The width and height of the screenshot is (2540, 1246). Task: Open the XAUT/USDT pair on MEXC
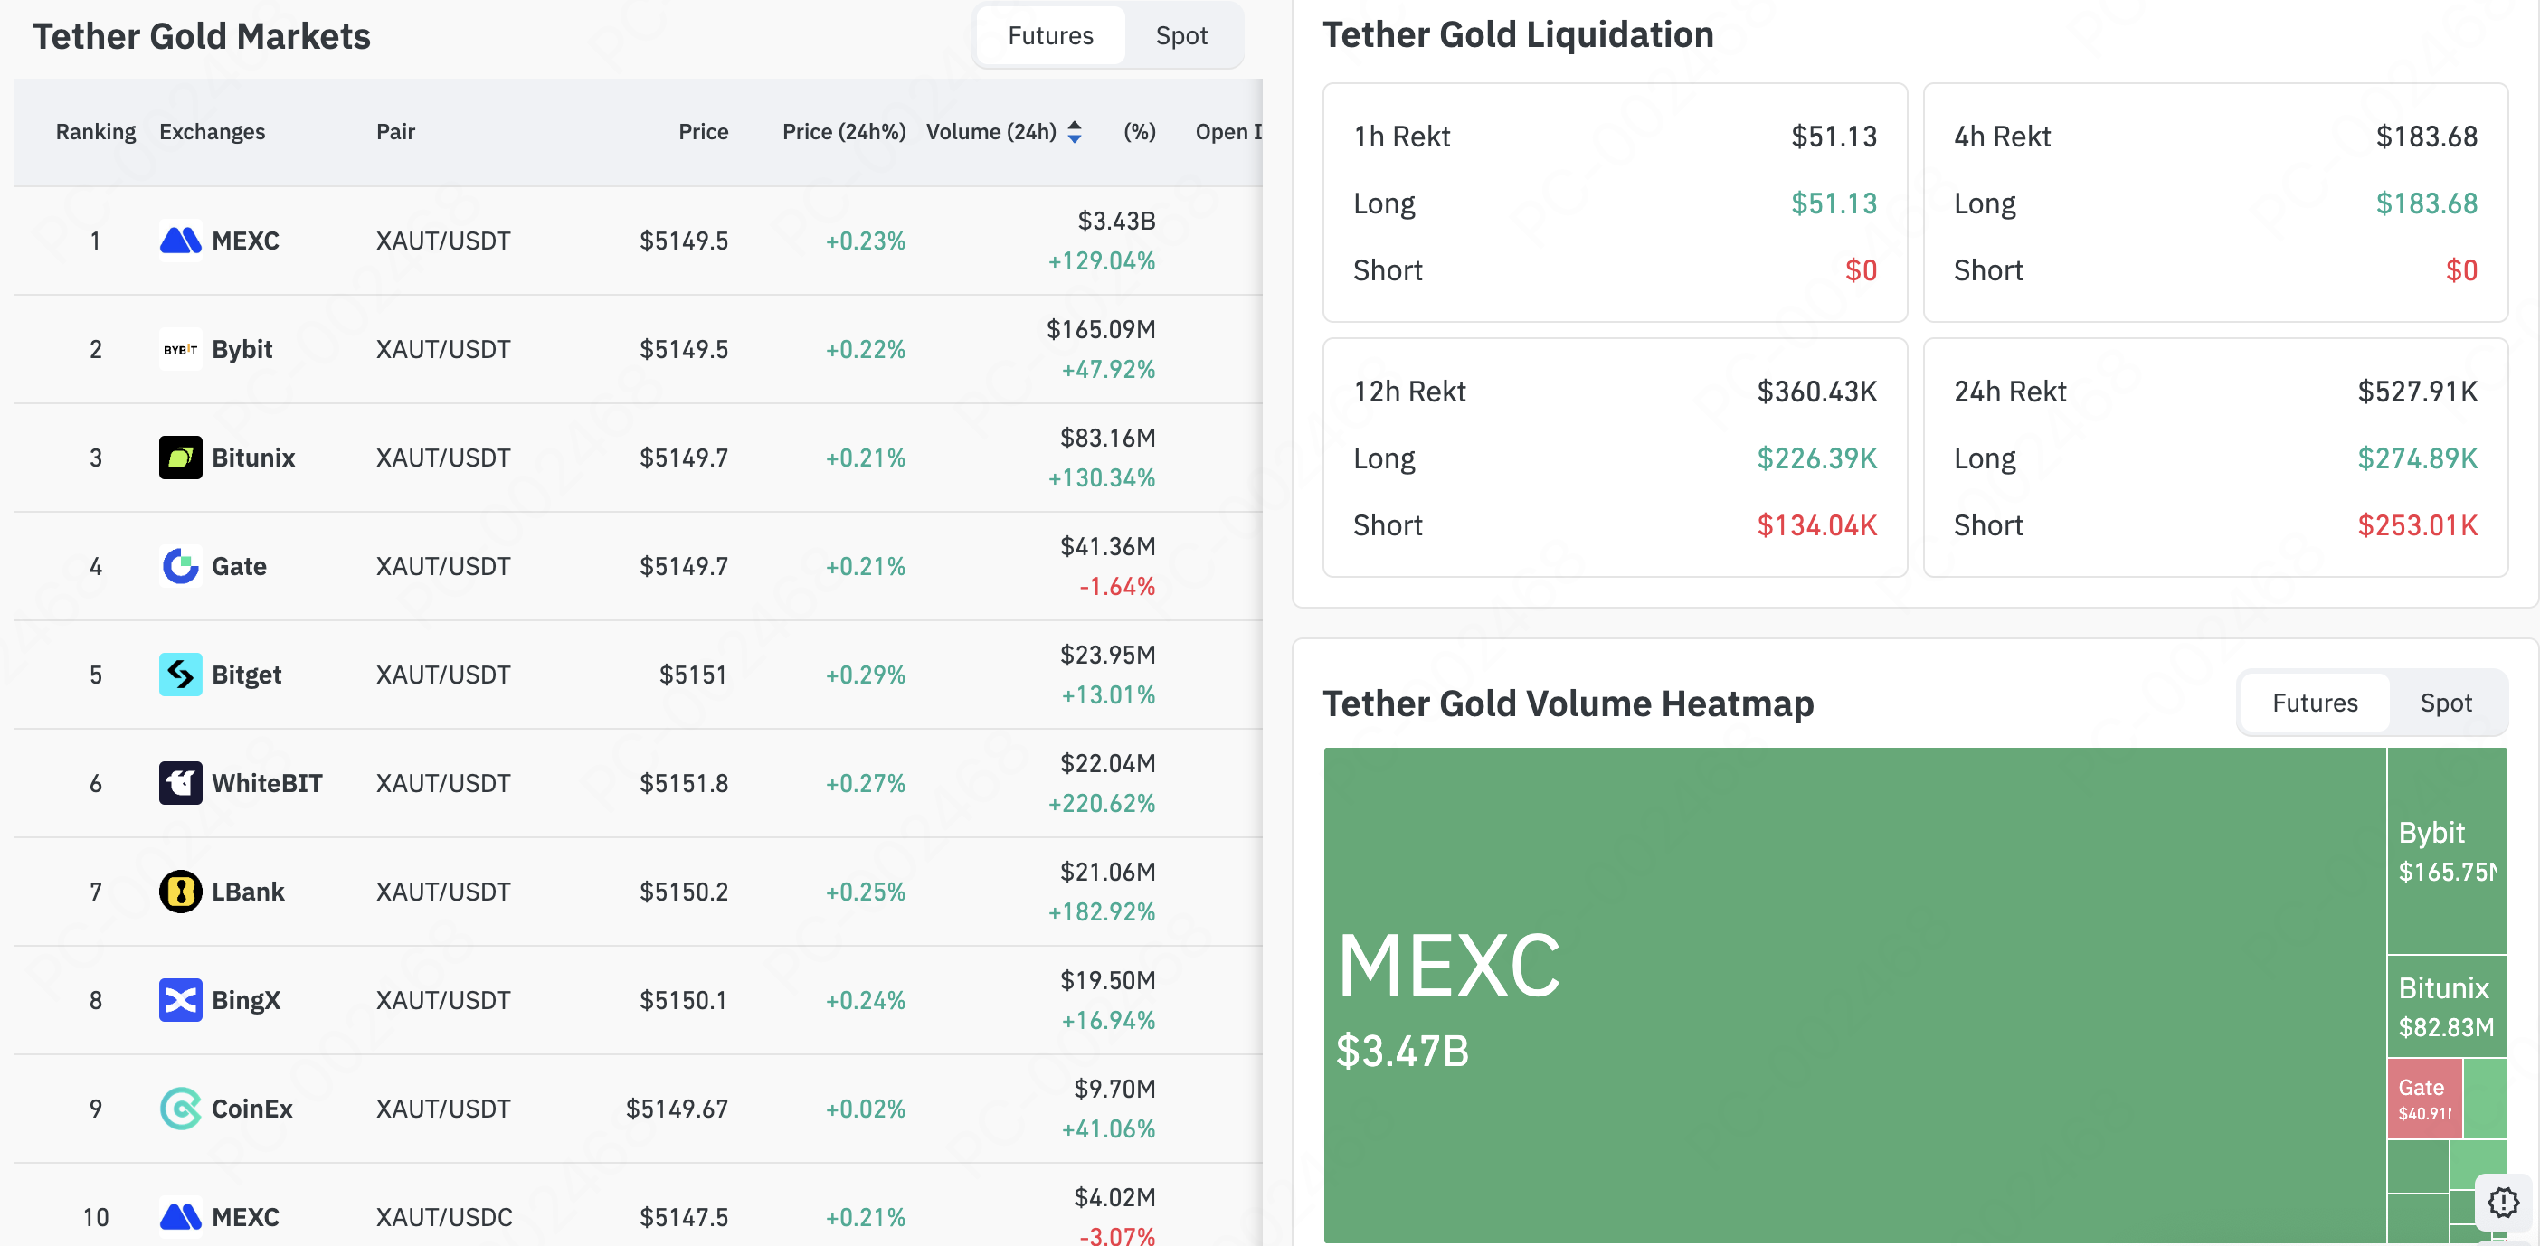(x=442, y=240)
